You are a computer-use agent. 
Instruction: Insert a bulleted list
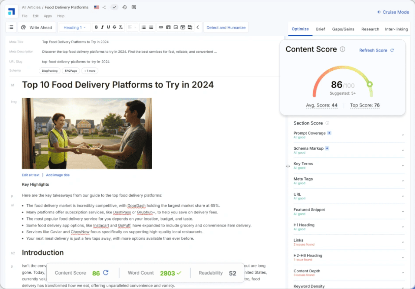tap(144, 28)
